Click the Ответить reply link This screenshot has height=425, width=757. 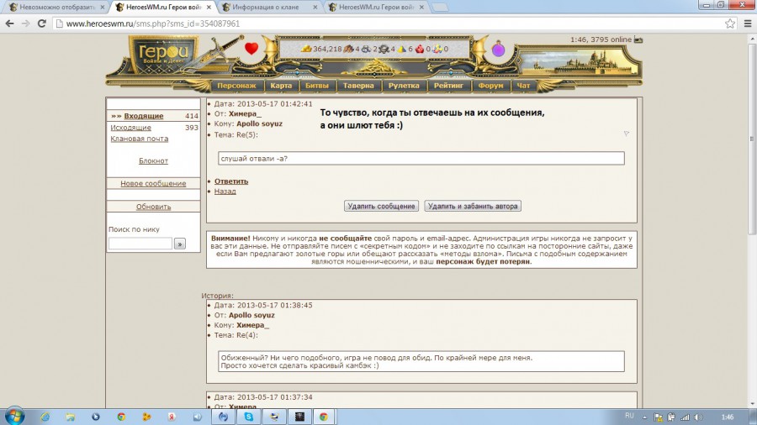click(x=230, y=181)
